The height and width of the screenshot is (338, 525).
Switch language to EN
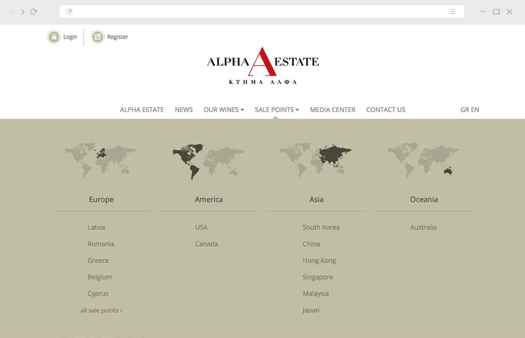coord(475,110)
